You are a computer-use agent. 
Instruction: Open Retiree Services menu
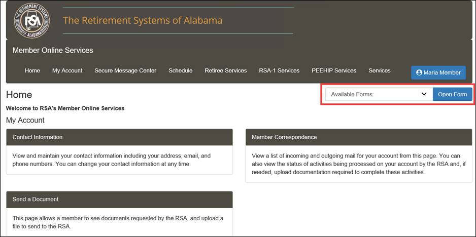point(225,70)
